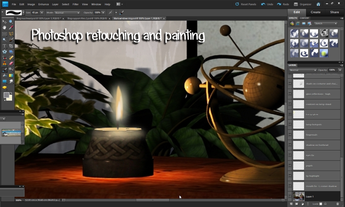The image size is (345, 207).
Task: Select the Eraser tool
Action: pos(11,63)
